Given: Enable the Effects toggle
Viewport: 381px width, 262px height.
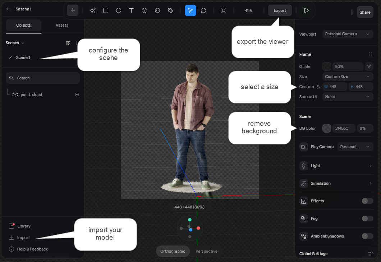Looking at the screenshot, I should coord(367,201).
